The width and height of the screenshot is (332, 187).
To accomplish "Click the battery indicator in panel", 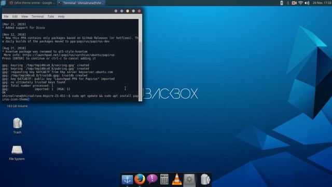I will [282, 3].
